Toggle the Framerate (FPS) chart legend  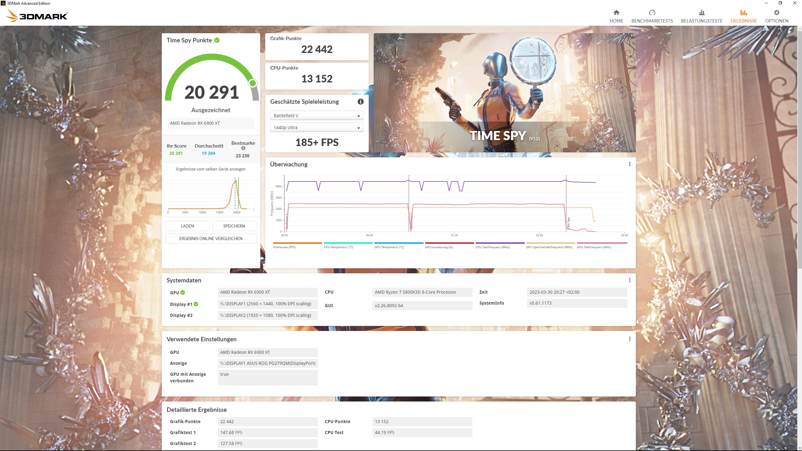(284, 247)
